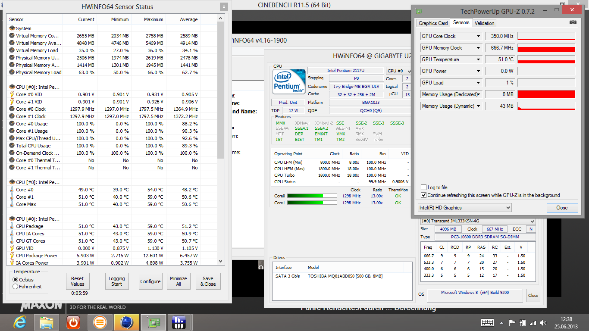Viewport: 589px width, 331px height.
Task: Open the Transcend JM1333KSN-4G memory module dropdown
Action: click(478, 221)
